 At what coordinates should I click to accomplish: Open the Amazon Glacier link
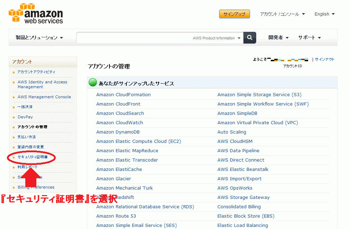tap(114, 179)
